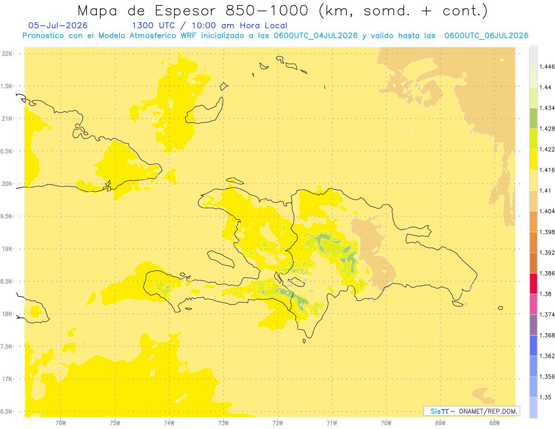Screen dimensions: 555x429
Task: Click the '76W' longitude label
Action: tap(61, 423)
